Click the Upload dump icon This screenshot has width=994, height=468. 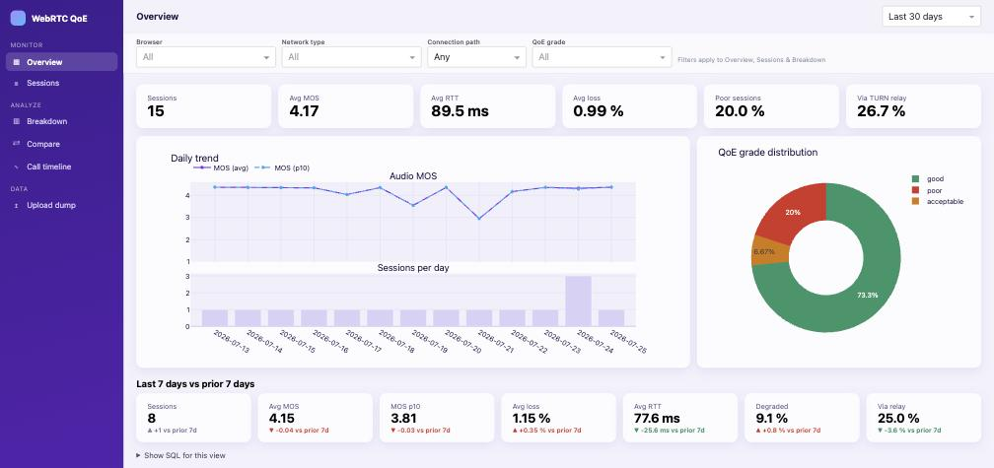point(17,205)
